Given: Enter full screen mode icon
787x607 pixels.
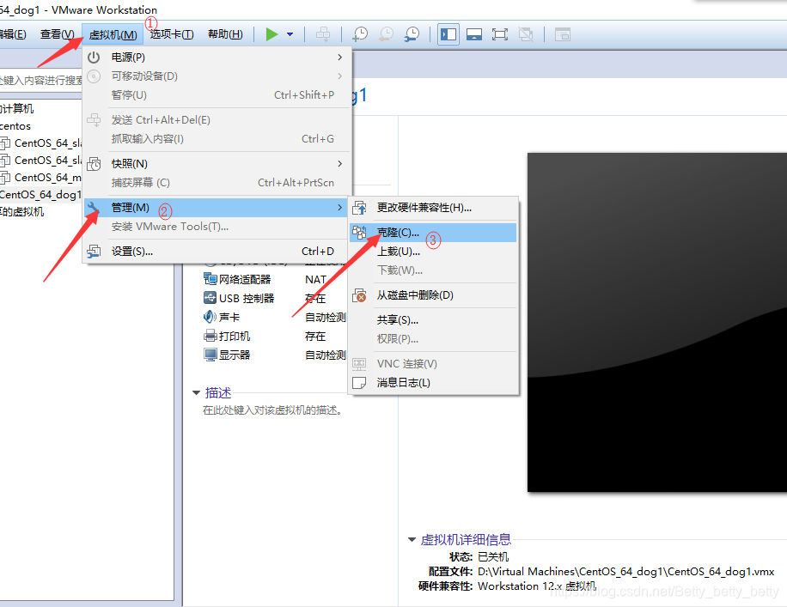Looking at the screenshot, I should click(500, 34).
